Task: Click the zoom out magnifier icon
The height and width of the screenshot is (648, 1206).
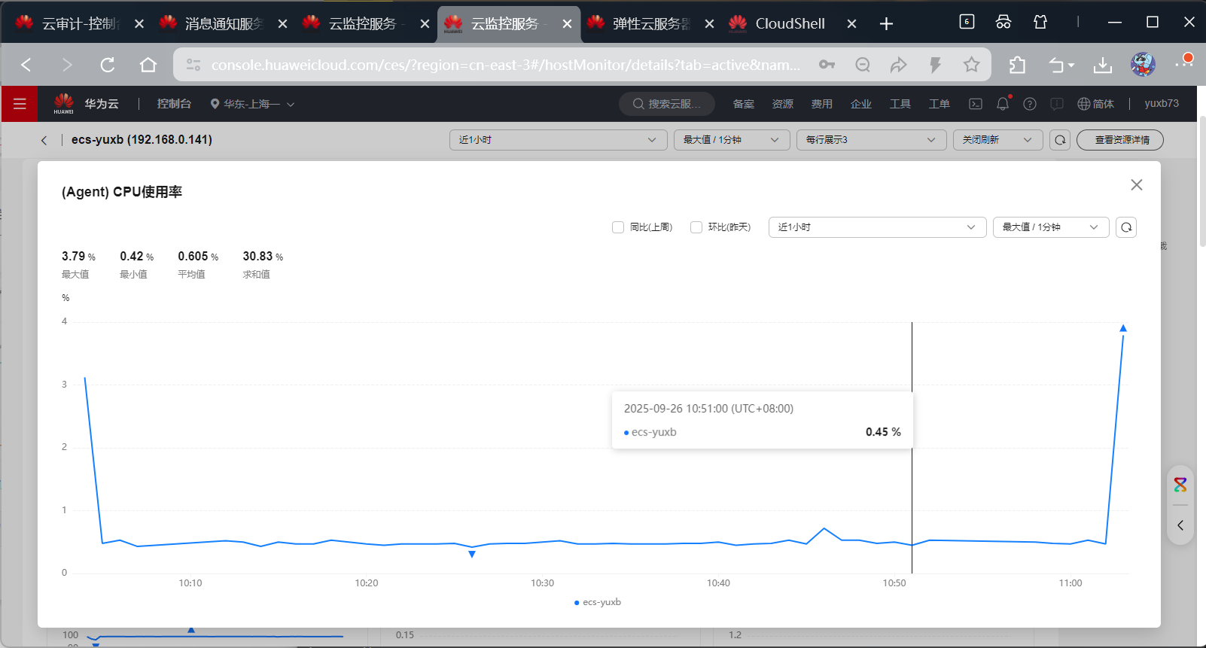Action: (x=863, y=65)
